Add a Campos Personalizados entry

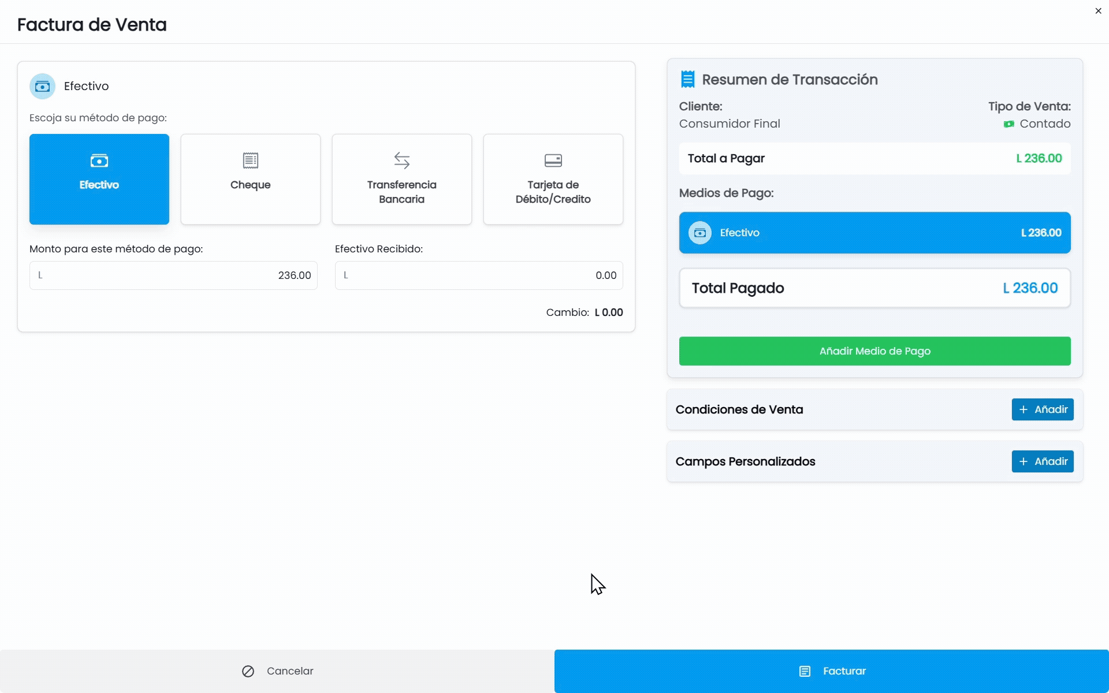(1043, 461)
